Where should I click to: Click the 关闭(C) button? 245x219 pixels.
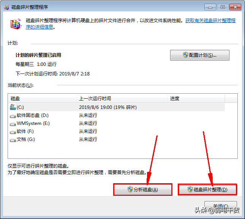click(221, 206)
